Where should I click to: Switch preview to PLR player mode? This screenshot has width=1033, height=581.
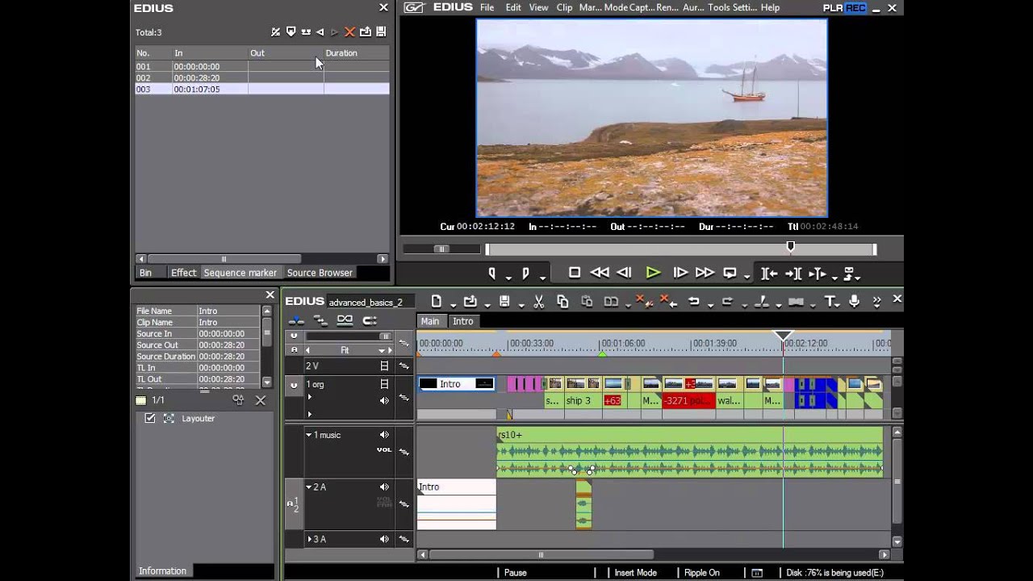[833, 8]
